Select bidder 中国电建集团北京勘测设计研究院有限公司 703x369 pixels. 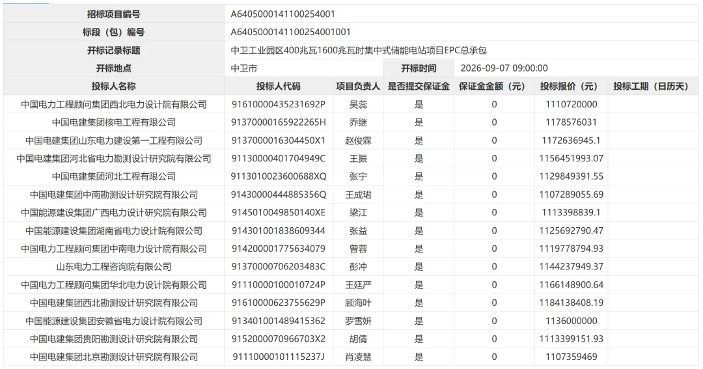pos(114,357)
